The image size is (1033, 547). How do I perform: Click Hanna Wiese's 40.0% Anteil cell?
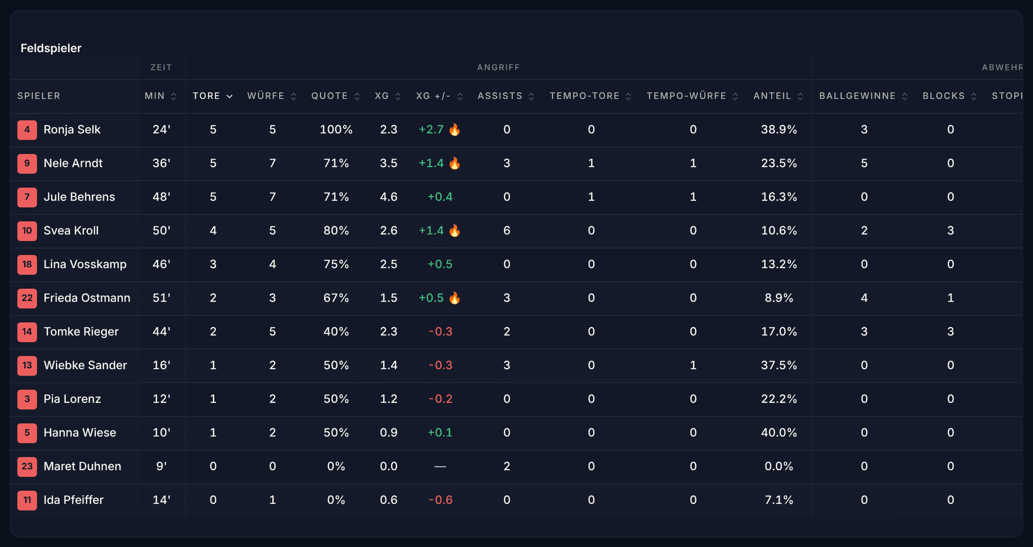pyautogui.click(x=779, y=433)
